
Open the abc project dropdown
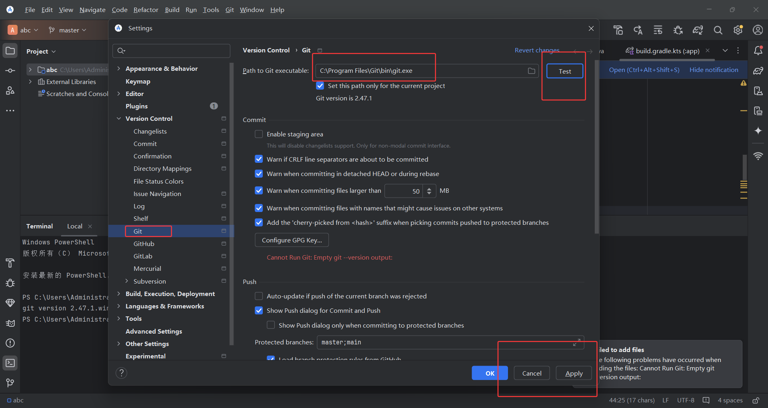(23, 30)
